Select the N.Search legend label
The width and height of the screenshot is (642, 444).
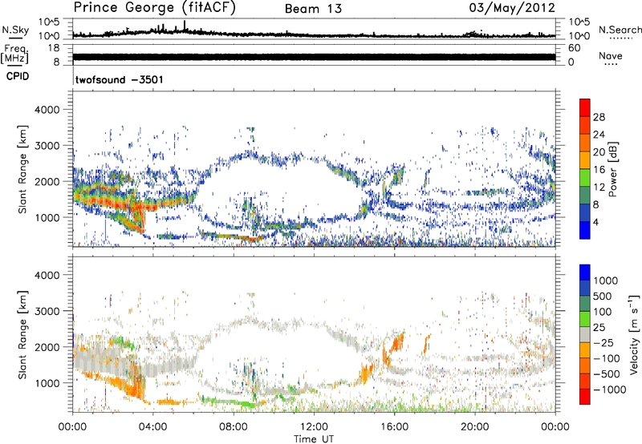620,30
